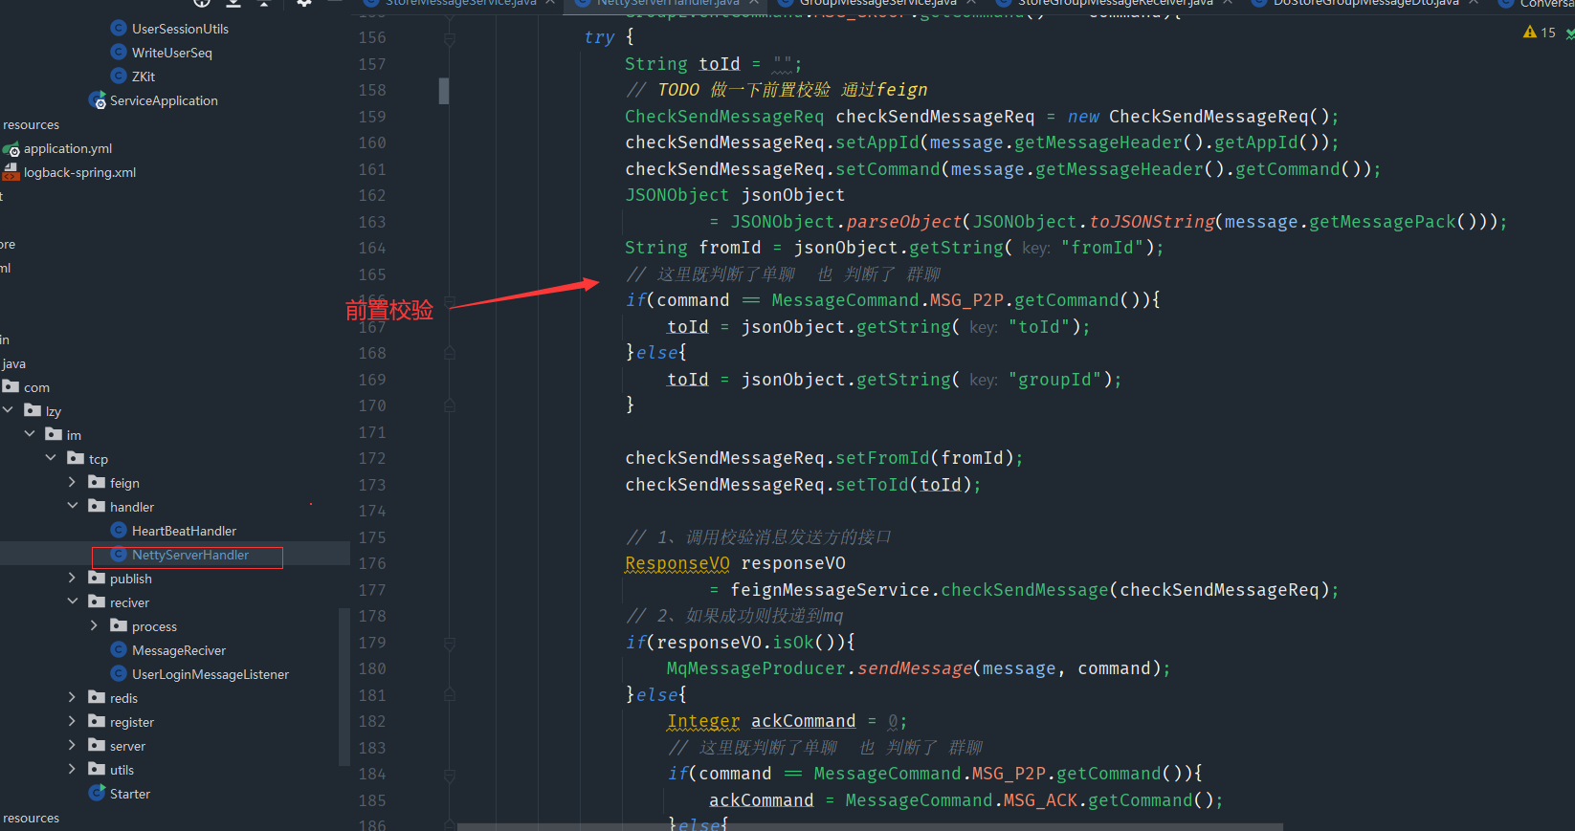Click line number 180 in the gutter
The width and height of the screenshot is (1575, 831).
tap(372, 668)
